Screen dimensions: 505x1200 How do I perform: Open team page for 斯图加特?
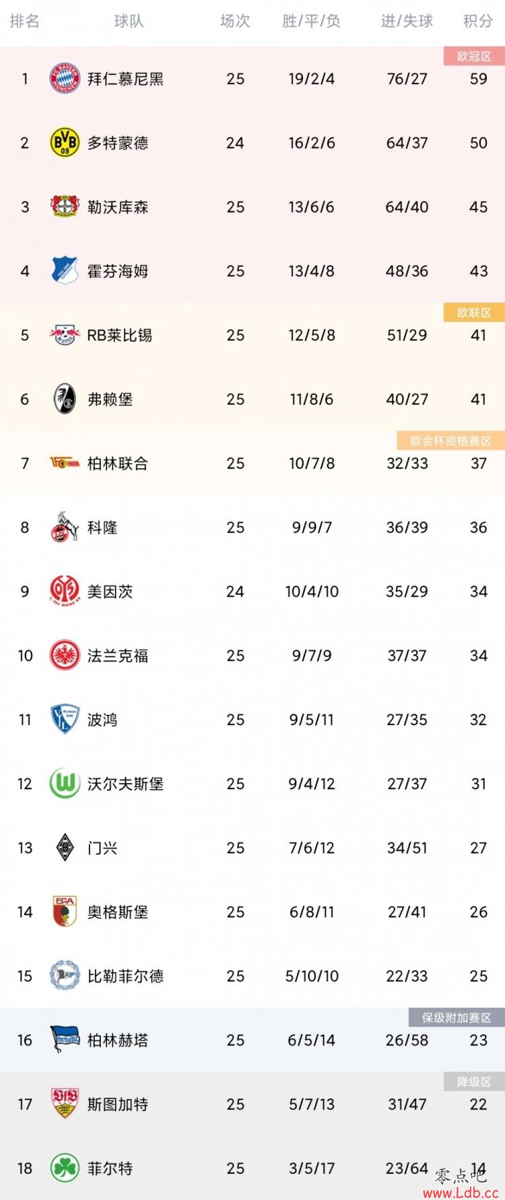tap(118, 1104)
